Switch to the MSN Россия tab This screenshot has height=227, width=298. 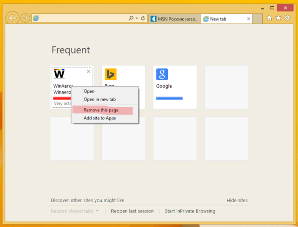175,19
